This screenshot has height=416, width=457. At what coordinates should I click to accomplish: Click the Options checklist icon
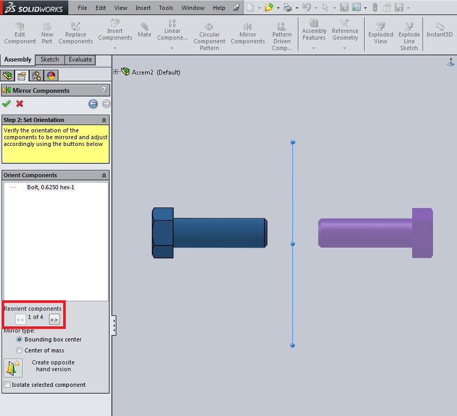[x=356, y=7]
